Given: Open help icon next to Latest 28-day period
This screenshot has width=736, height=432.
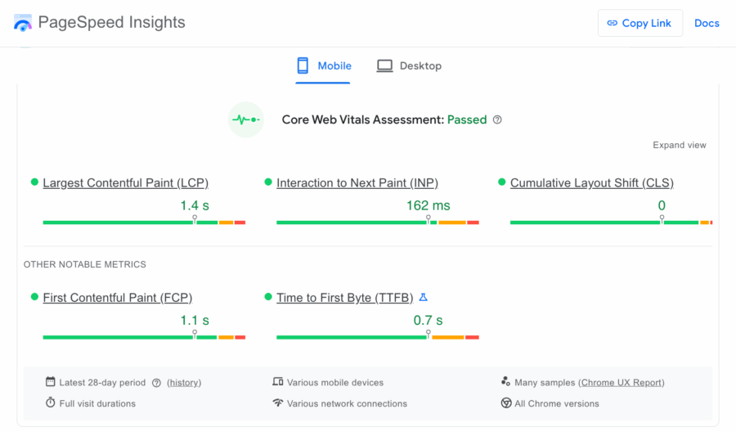Looking at the screenshot, I should click(156, 383).
